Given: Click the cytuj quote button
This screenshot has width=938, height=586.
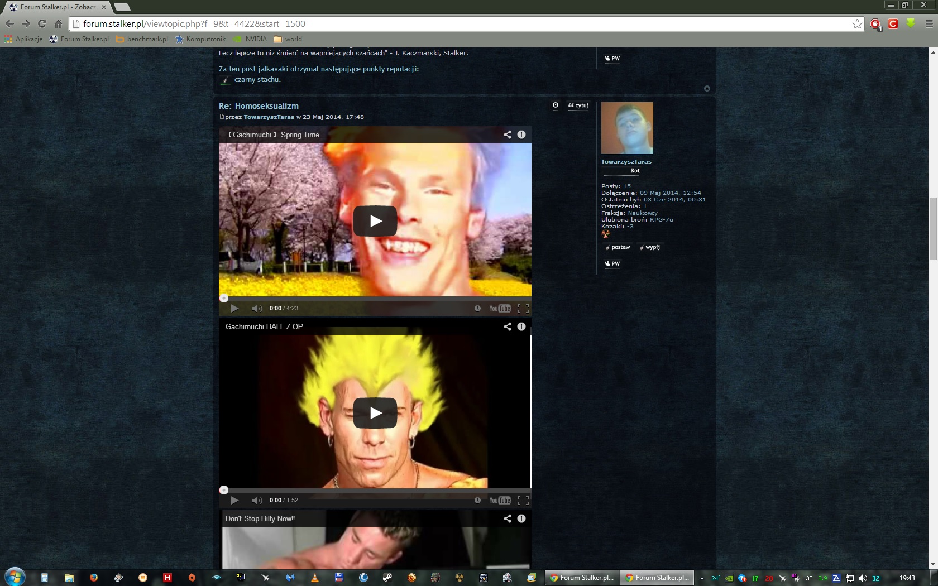Looking at the screenshot, I should [578, 105].
